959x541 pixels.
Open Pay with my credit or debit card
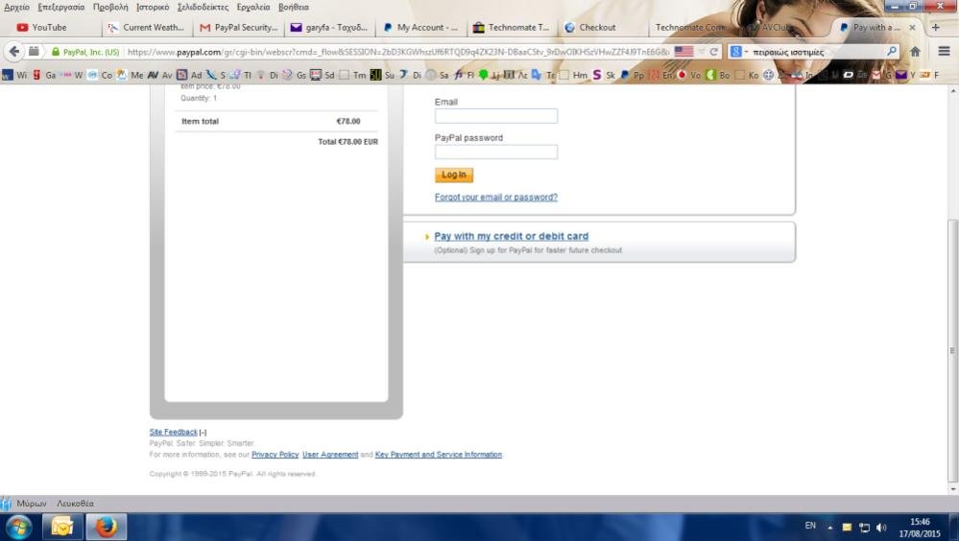(x=512, y=236)
